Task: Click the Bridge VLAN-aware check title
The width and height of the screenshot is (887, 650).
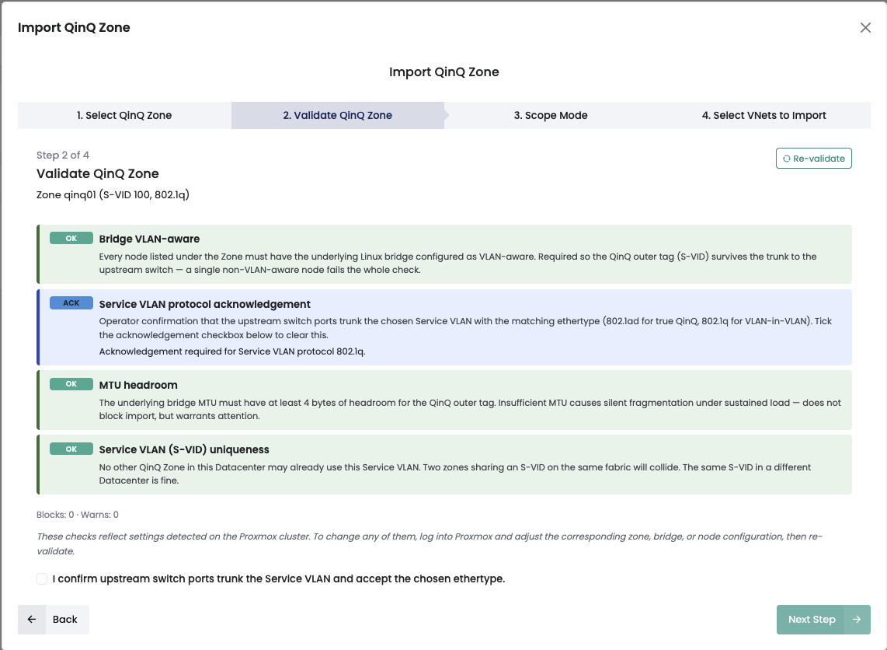Action: [x=149, y=239]
